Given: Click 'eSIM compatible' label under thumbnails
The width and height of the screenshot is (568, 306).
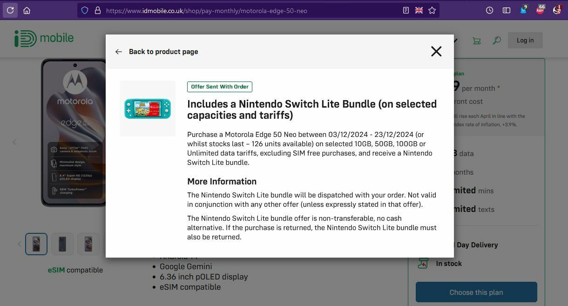Looking at the screenshot, I should pos(75,270).
